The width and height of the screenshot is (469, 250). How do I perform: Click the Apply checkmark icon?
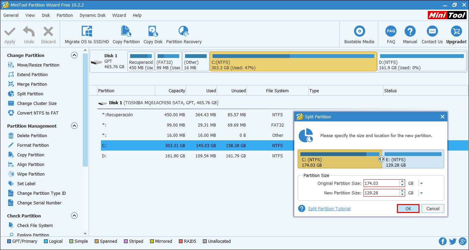tap(10, 32)
